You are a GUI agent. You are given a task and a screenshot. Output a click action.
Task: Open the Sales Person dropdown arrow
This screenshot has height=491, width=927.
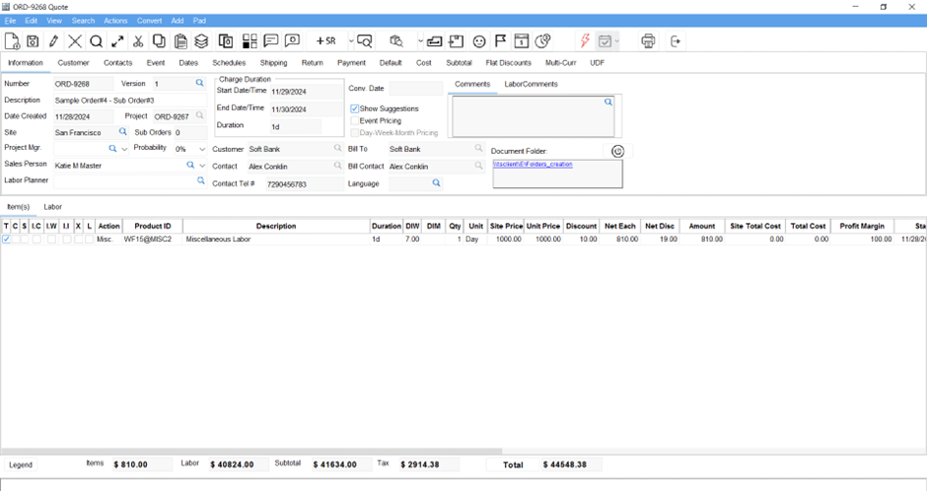[x=202, y=166]
